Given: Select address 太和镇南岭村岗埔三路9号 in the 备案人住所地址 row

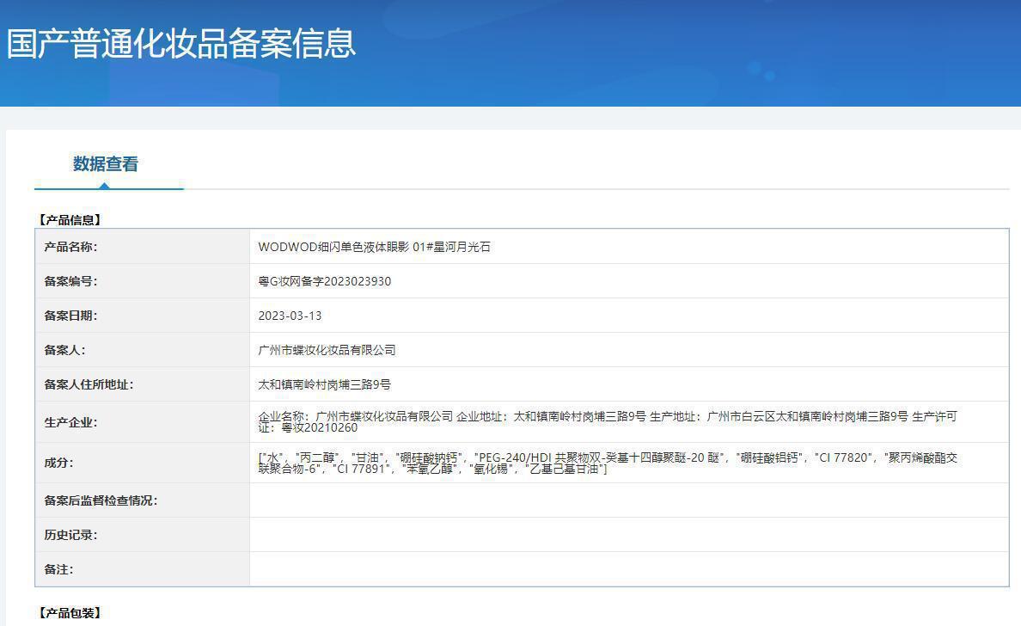Looking at the screenshot, I should click(324, 384).
